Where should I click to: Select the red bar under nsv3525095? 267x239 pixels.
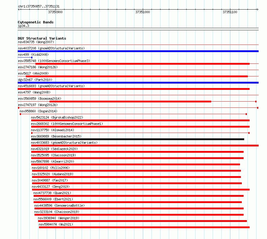tap(137, 158)
